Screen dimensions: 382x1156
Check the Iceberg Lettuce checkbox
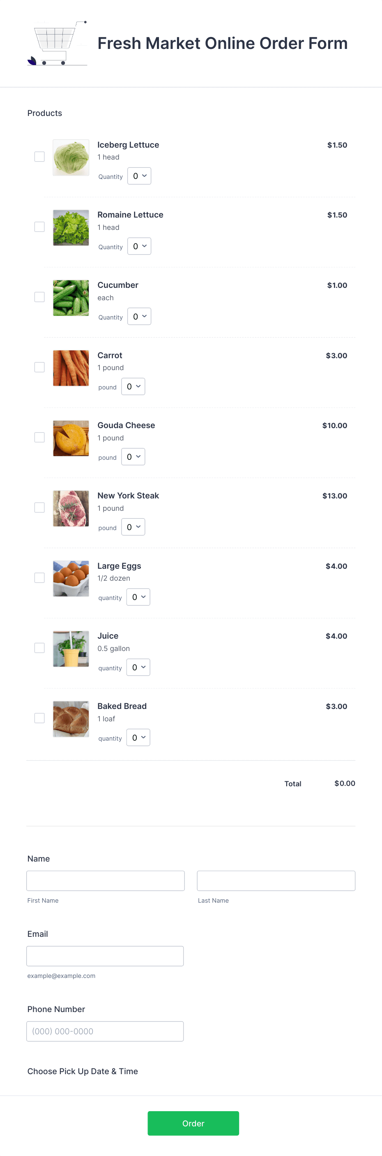[39, 157]
